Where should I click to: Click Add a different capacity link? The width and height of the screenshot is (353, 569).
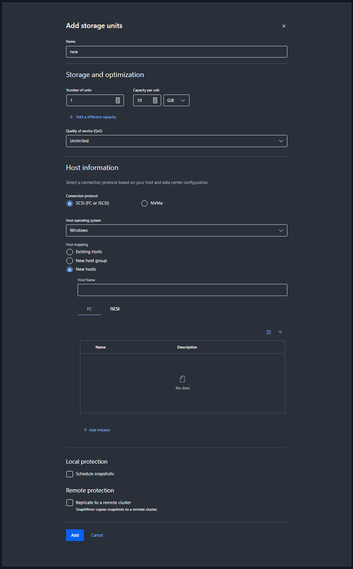coord(93,117)
